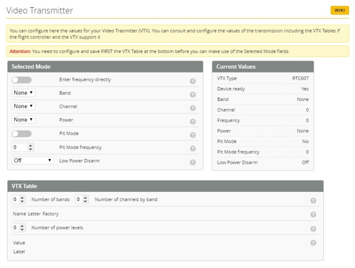This screenshot has width=355, height=268.
Task: Click the Number of channels by band field
Action: [x=80, y=200]
